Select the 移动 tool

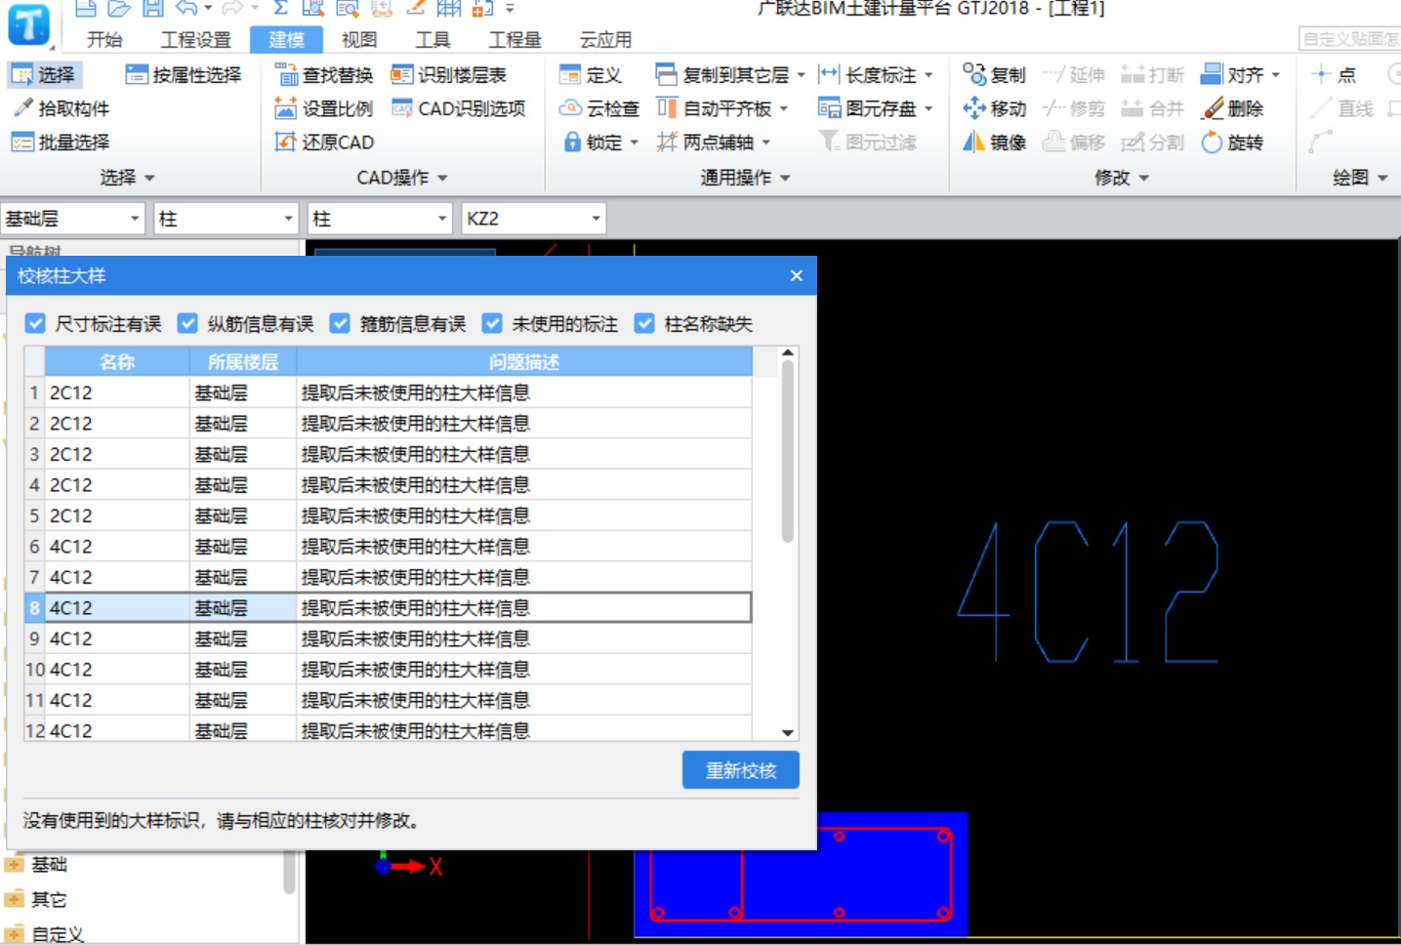[994, 108]
